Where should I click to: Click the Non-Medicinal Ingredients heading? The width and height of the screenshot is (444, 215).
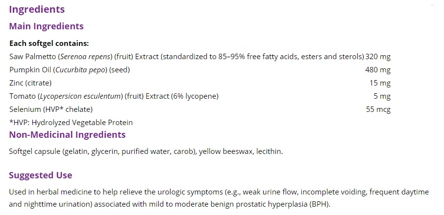tap(67, 135)
